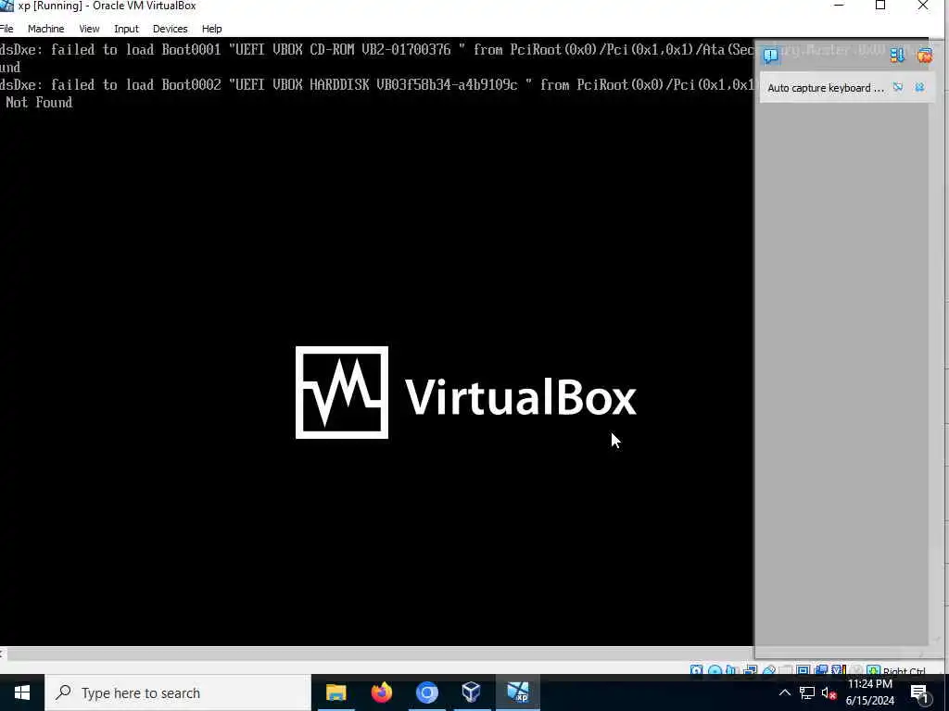Click the USB devices status-bar icon
This screenshot has height=711, width=949.
click(x=768, y=670)
